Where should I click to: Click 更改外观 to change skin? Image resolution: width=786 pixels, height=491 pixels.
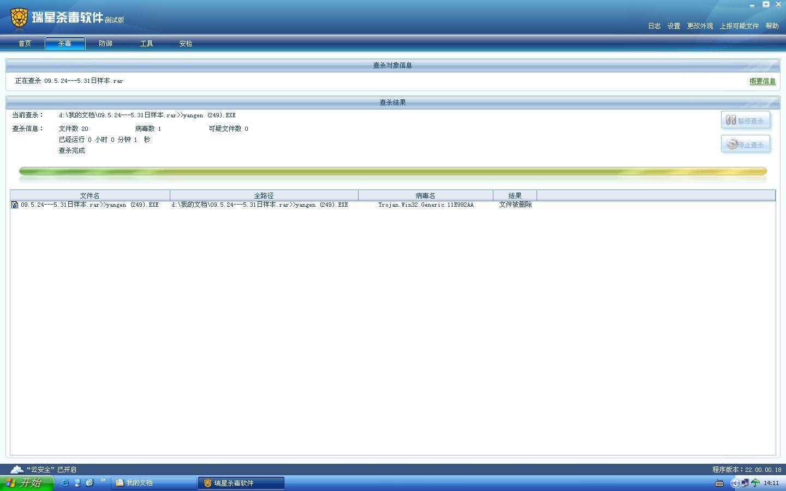pos(700,26)
